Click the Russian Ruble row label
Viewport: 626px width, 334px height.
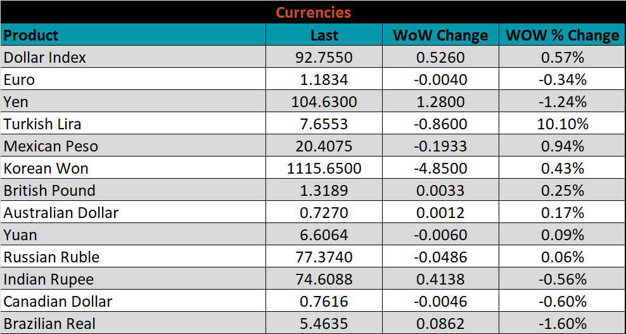coord(51,257)
